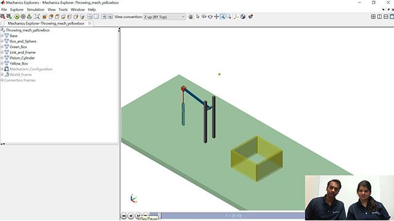Select the first orange view cube icon

[x=45, y=17]
